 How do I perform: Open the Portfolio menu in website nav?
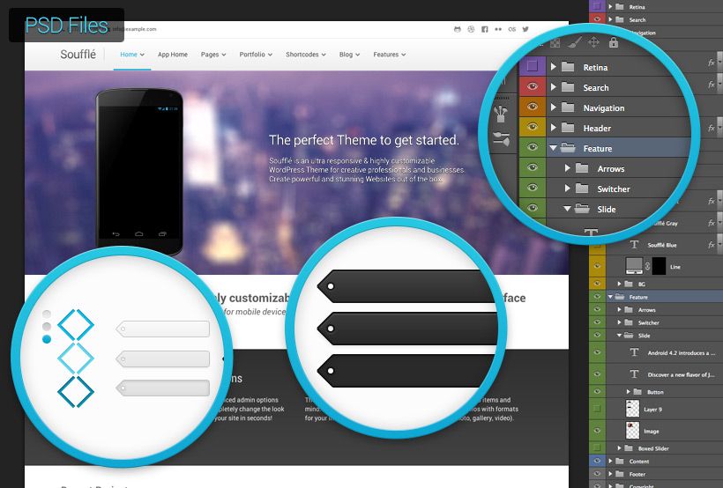click(x=256, y=55)
